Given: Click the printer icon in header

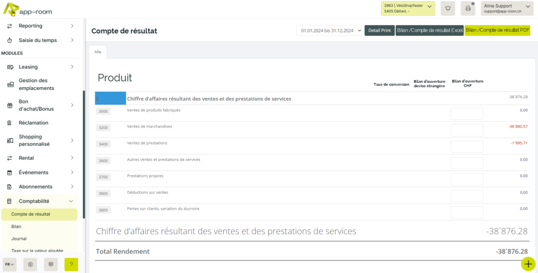Looking at the screenshot, I should point(468,8).
